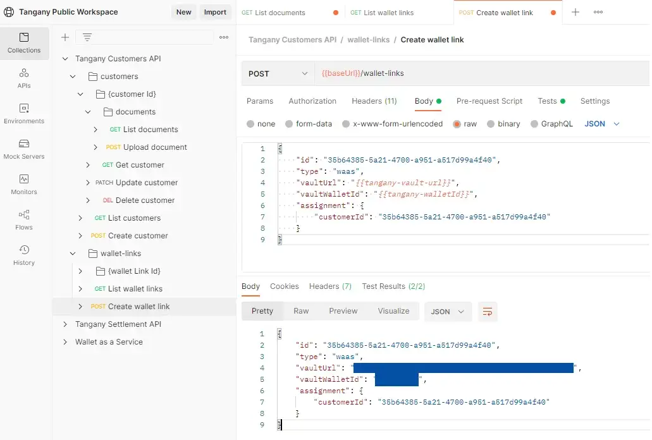The image size is (652, 440).
Task: Open the collections panel more options menu
Action: (224, 37)
